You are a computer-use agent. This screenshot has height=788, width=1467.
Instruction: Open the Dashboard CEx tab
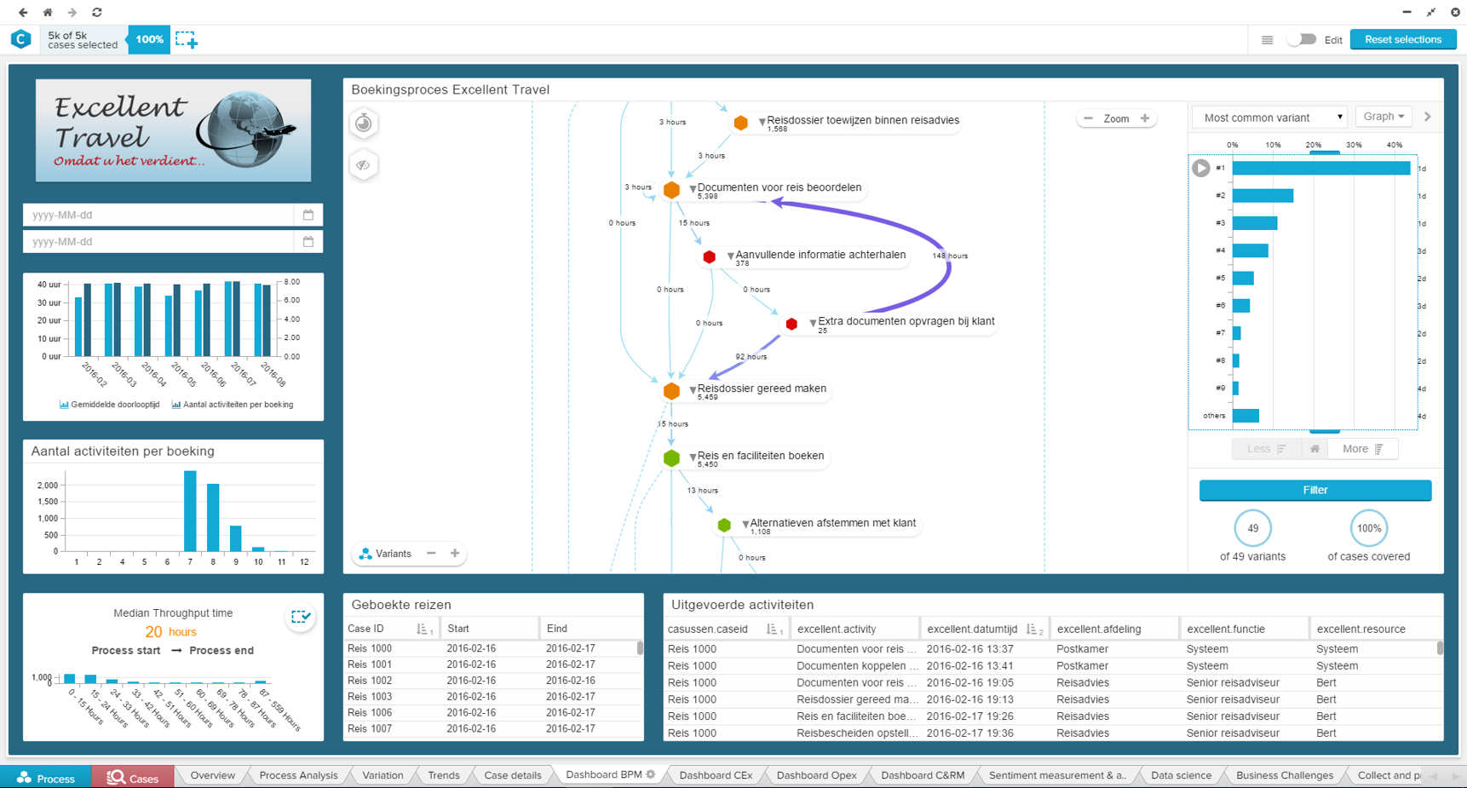point(716,775)
